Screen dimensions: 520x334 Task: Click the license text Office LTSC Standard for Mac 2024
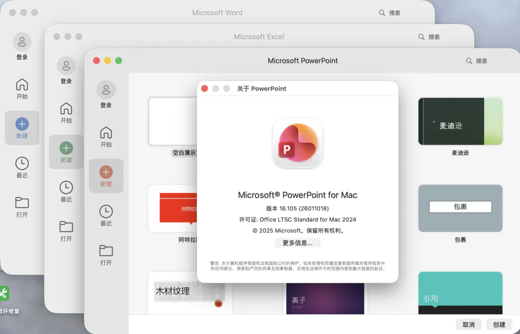(x=308, y=219)
